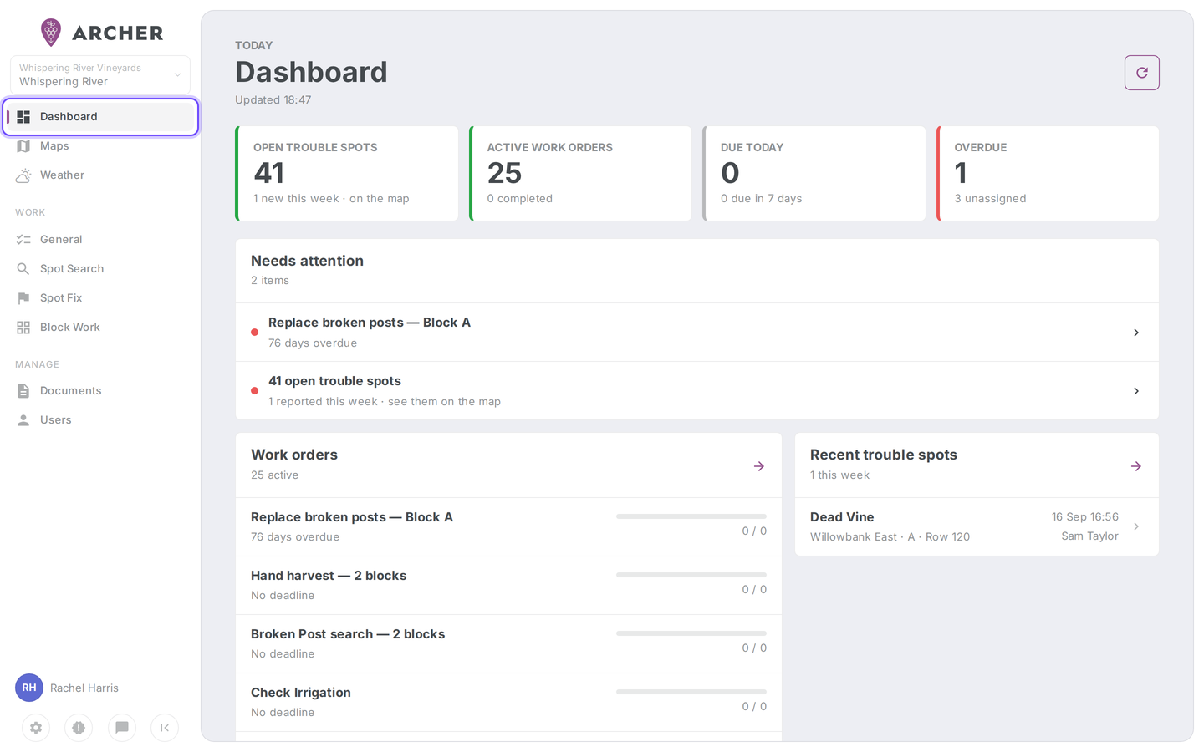This screenshot has width=1204, height=752.
Task: Click the Maps icon in sidebar
Action: point(23,146)
